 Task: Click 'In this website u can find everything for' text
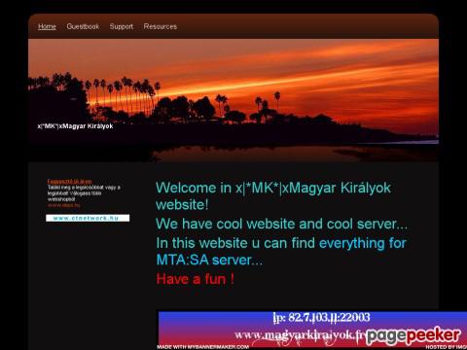click(x=281, y=243)
